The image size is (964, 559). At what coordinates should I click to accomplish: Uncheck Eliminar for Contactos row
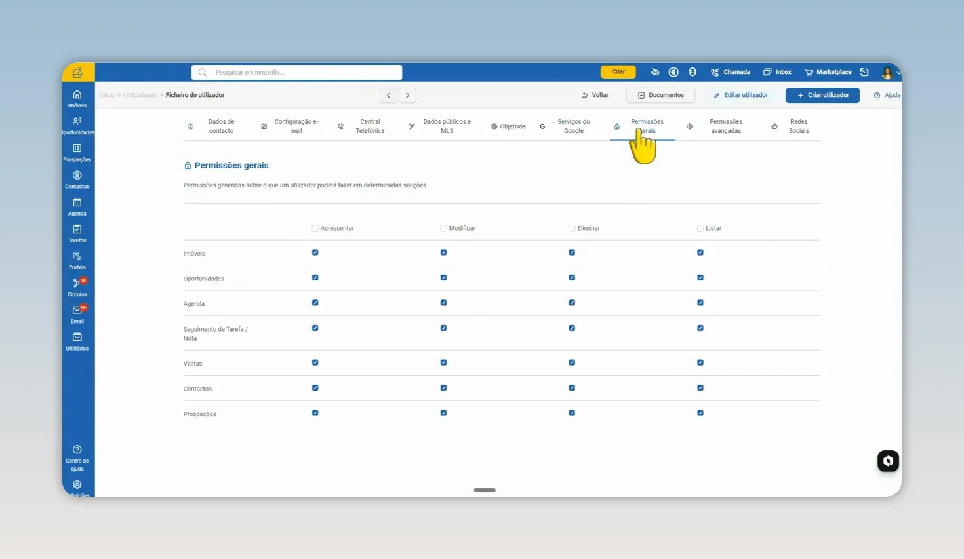(x=572, y=388)
